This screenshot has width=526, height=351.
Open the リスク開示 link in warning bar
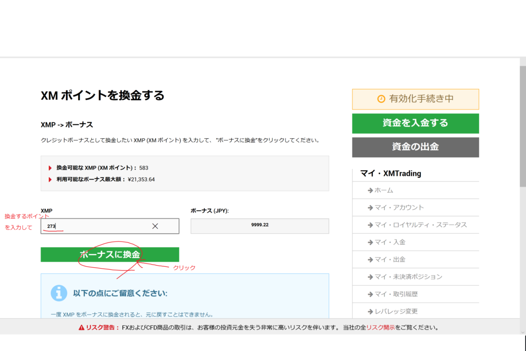pos(380,327)
